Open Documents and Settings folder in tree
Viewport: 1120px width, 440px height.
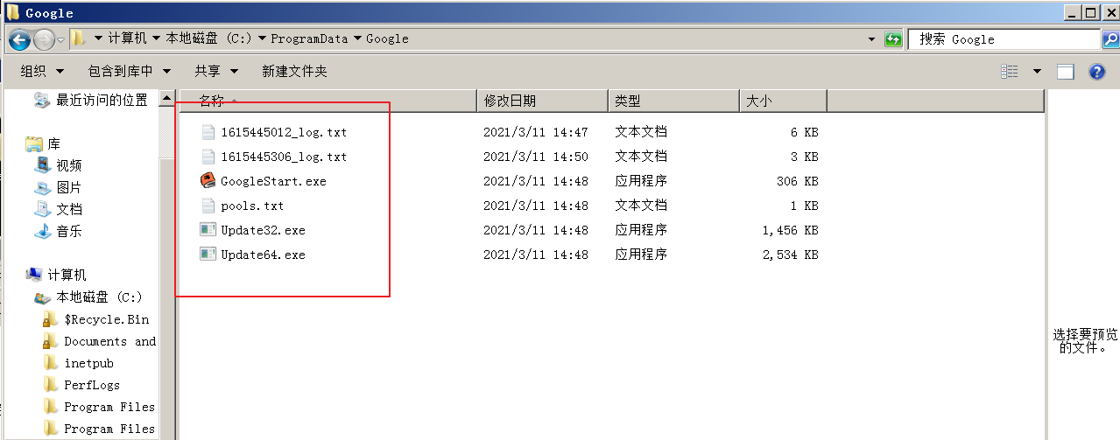(x=110, y=341)
